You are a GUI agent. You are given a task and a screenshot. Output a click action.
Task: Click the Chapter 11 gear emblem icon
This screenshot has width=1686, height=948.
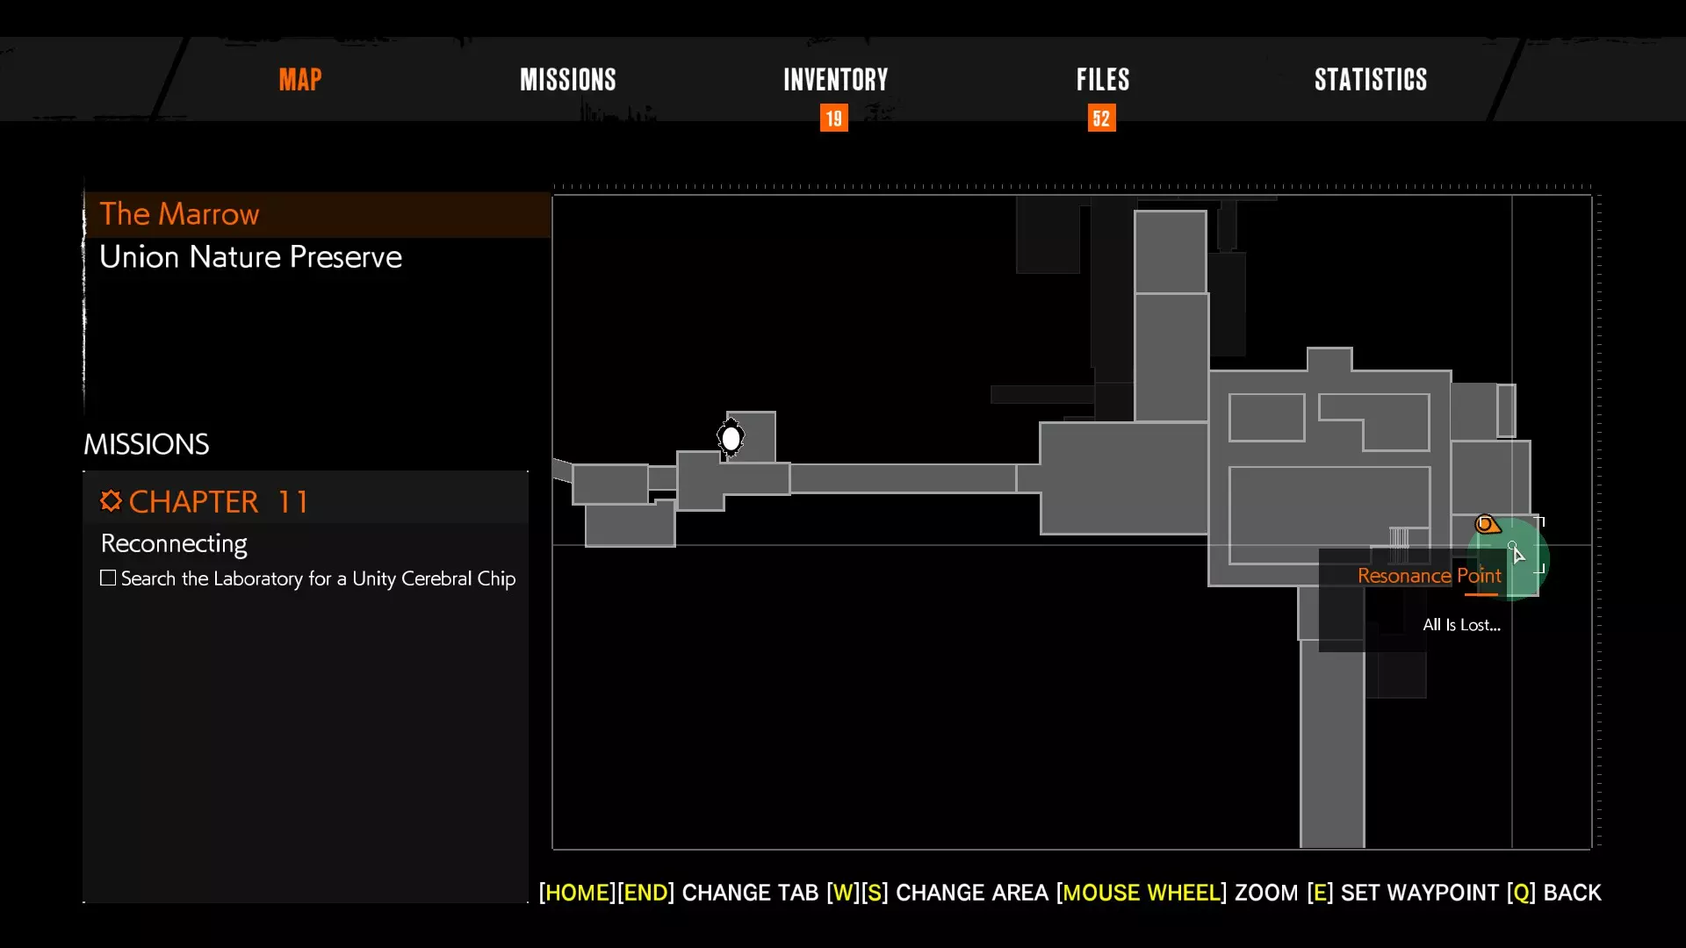(x=111, y=501)
